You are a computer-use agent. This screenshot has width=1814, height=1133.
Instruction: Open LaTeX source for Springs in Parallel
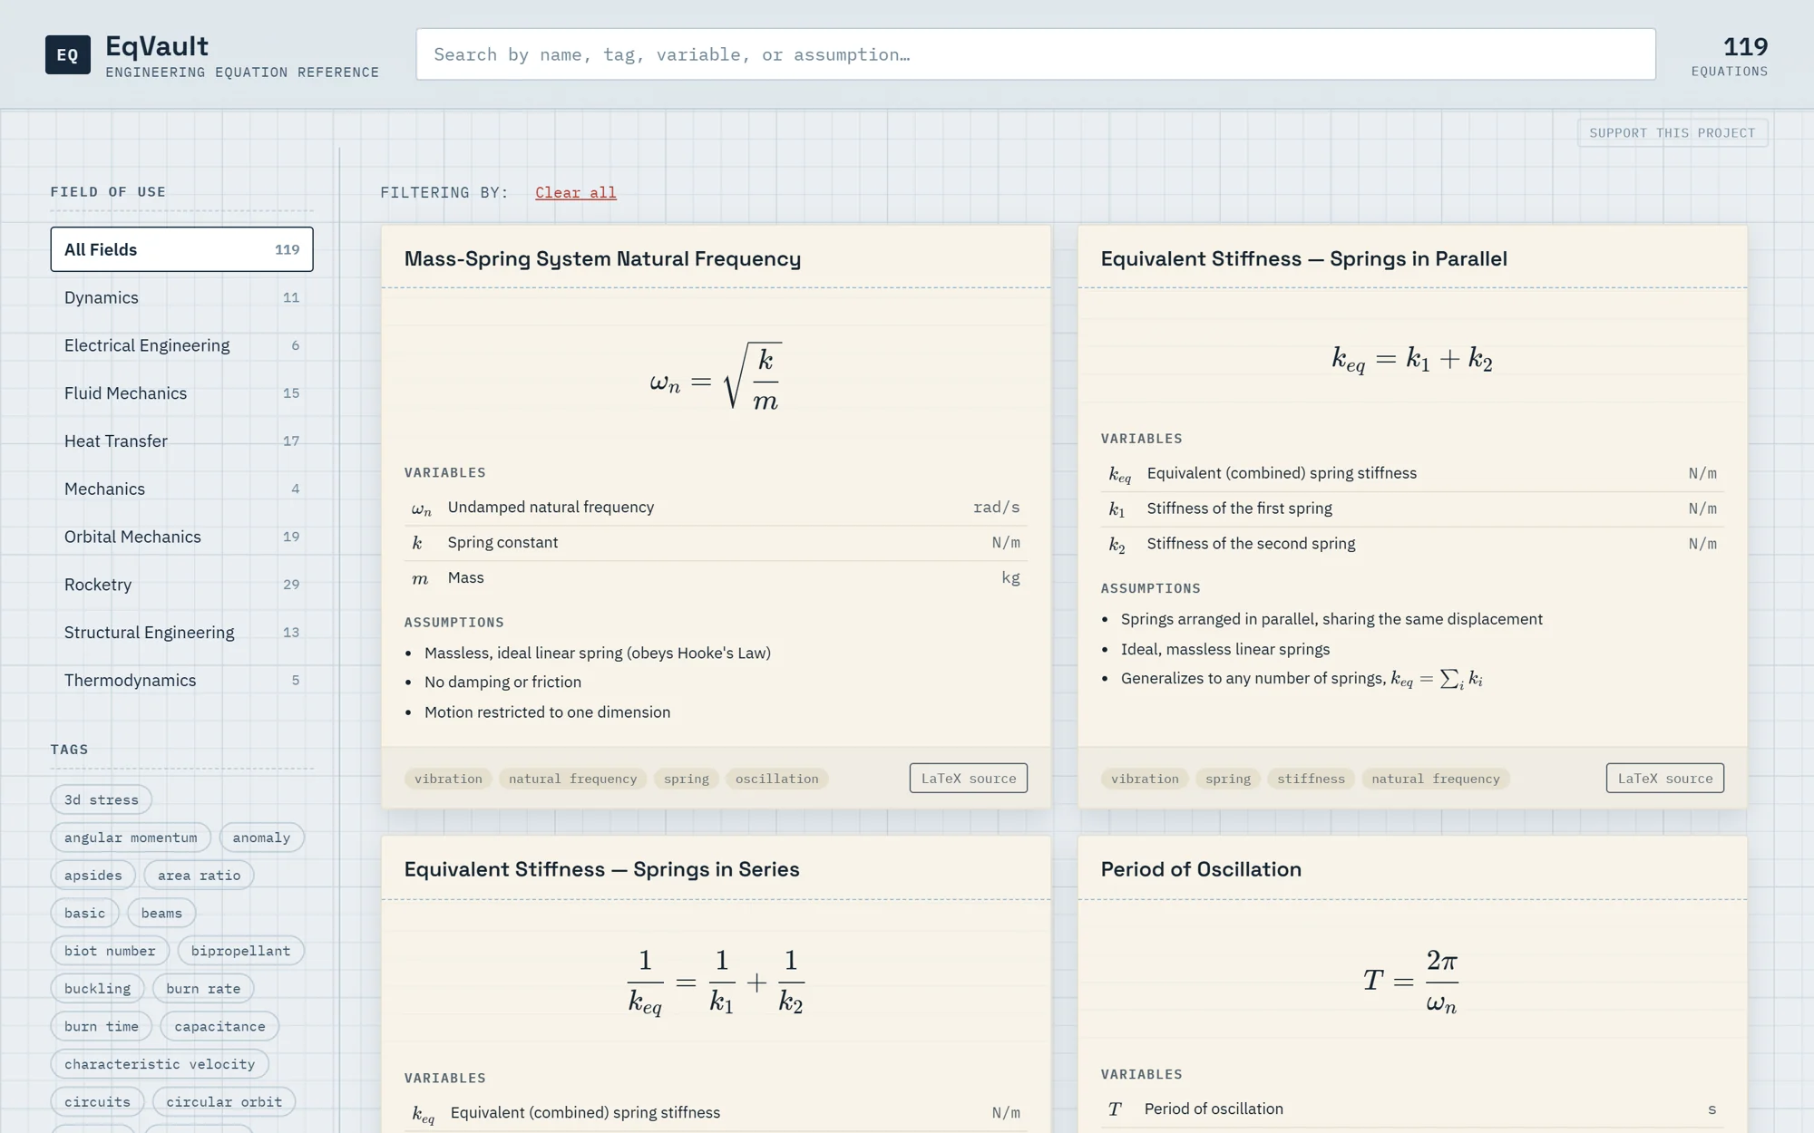pos(1665,779)
